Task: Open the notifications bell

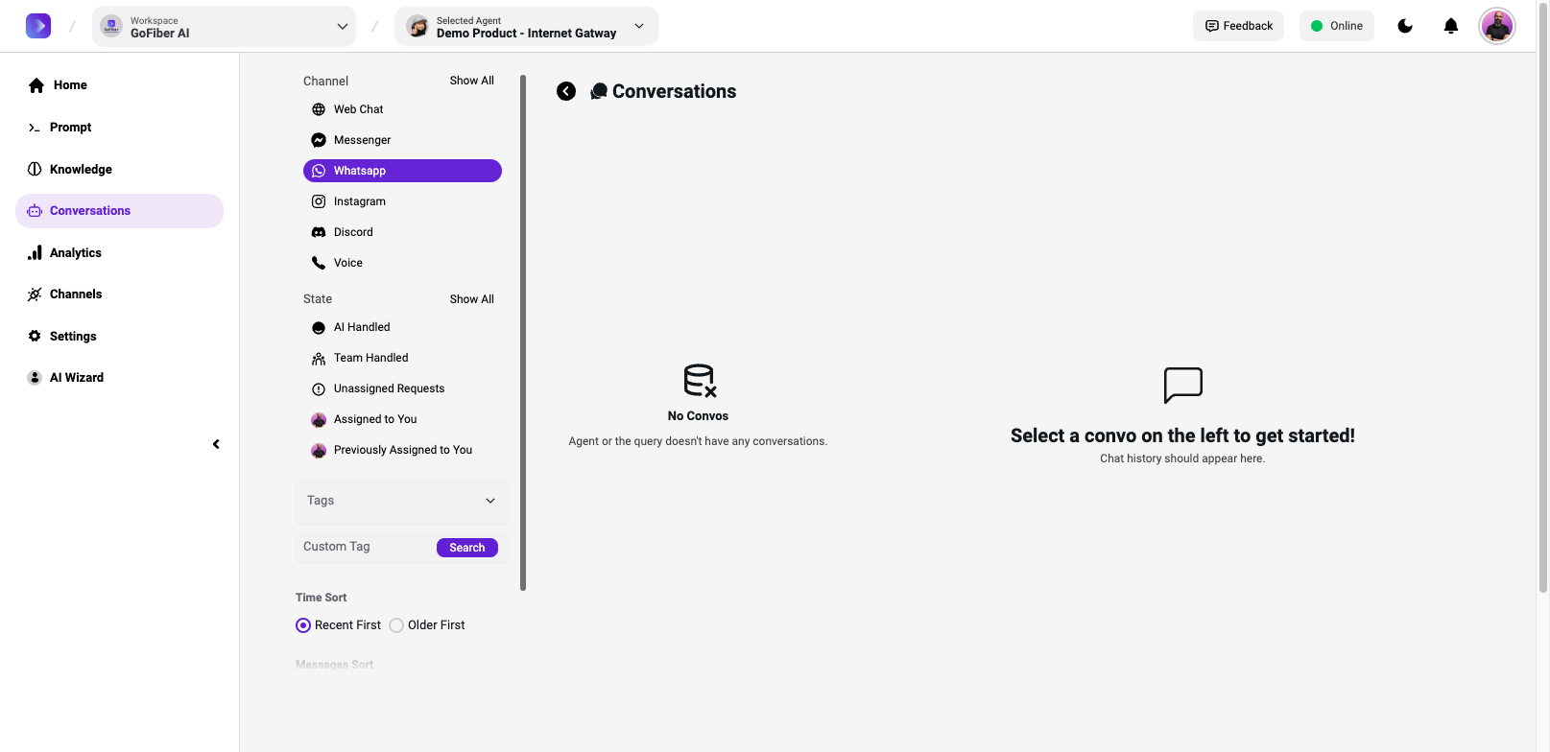Action: pyautogui.click(x=1451, y=26)
